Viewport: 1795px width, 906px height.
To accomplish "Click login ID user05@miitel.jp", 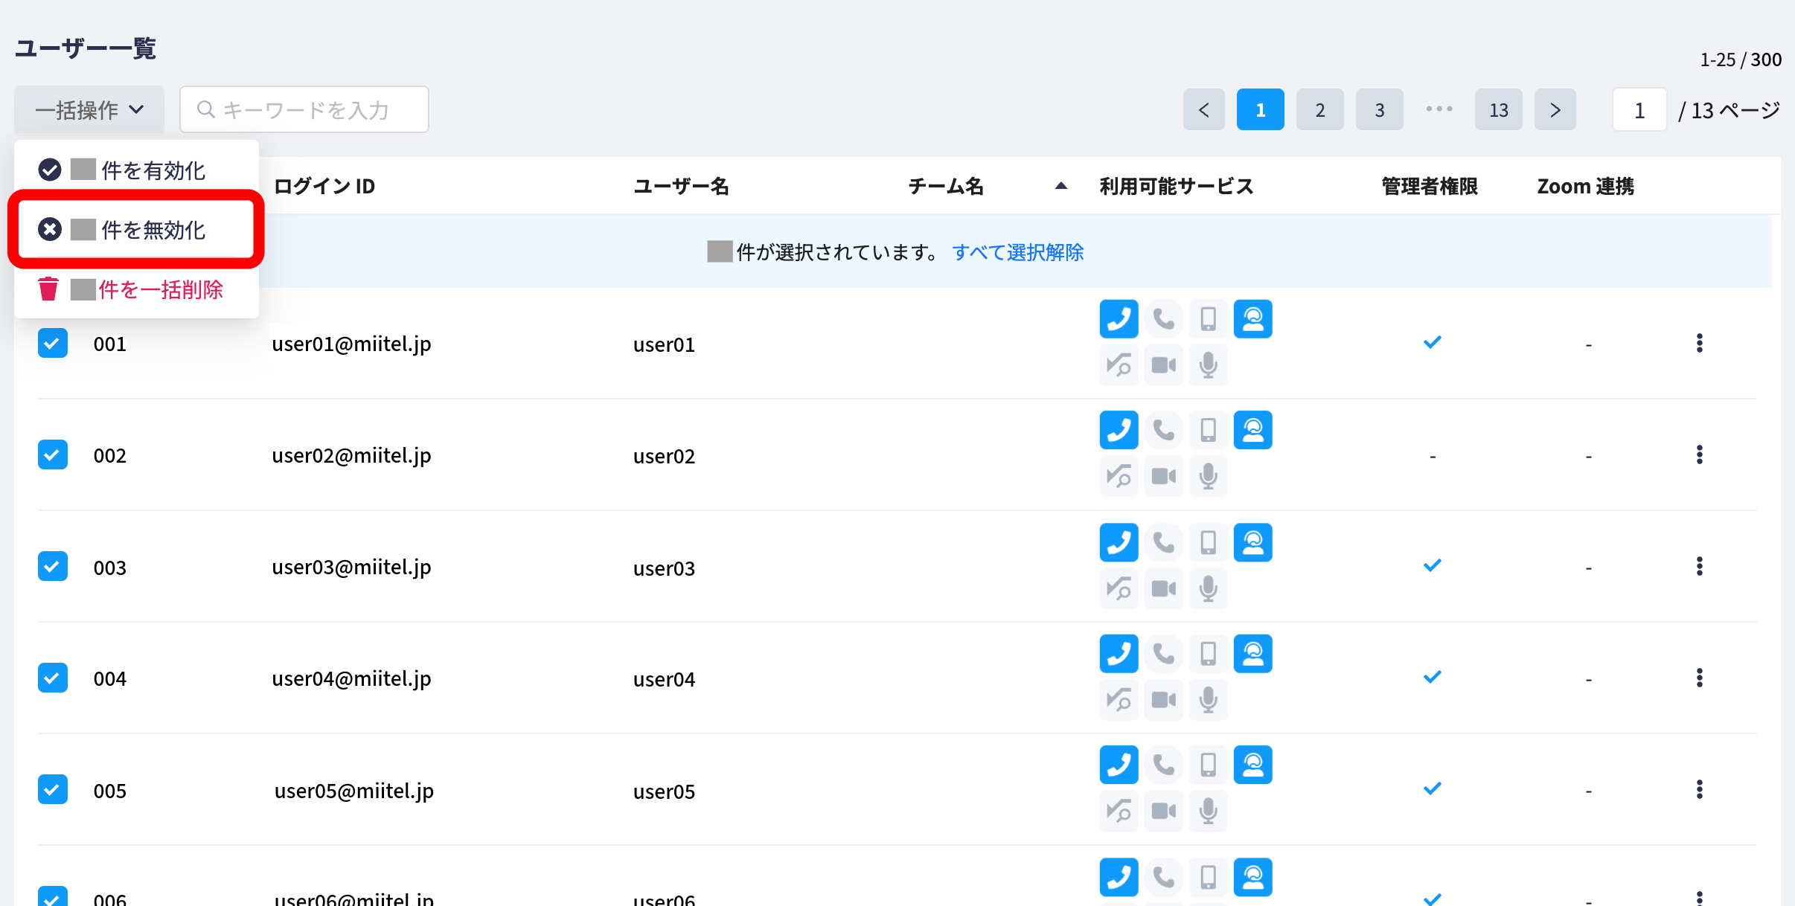I will [354, 791].
